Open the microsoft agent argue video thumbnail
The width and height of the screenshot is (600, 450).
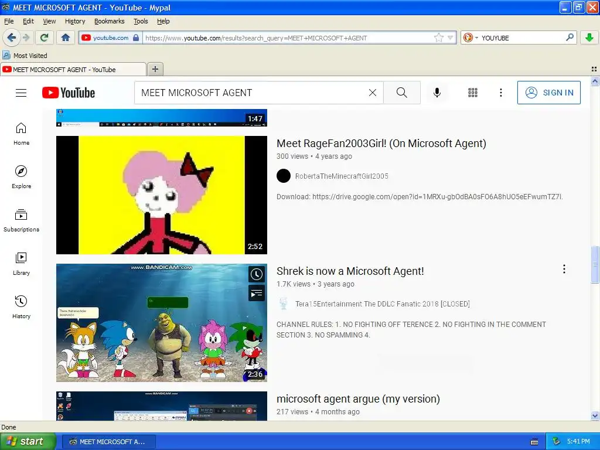(162, 406)
